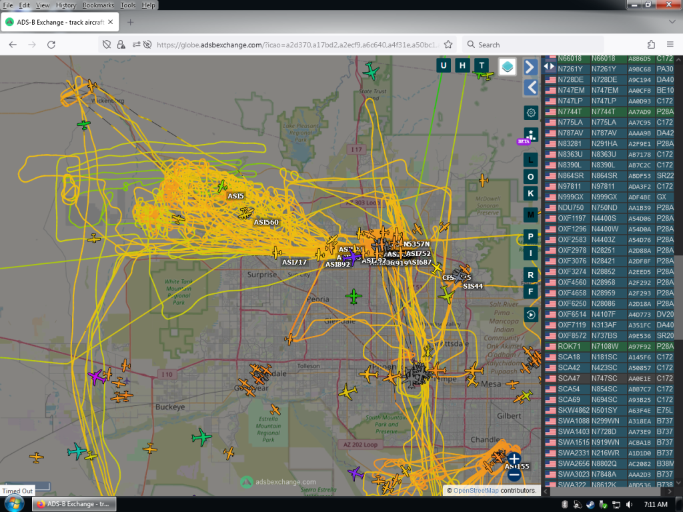Start the history replay button
683x512 pixels.
(x=530, y=315)
